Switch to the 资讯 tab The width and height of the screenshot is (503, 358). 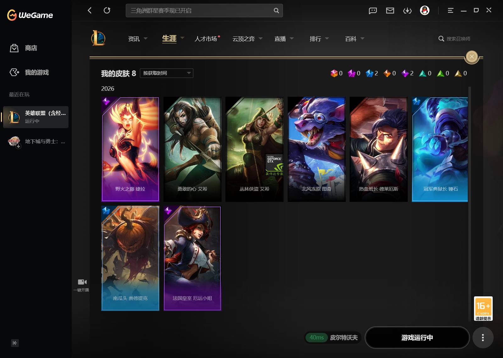click(x=134, y=39)
